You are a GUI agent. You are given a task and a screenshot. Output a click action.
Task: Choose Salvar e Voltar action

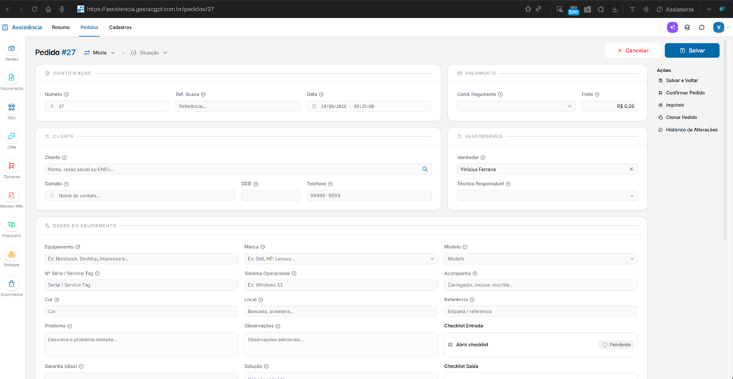(x=678, y=81)
